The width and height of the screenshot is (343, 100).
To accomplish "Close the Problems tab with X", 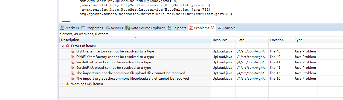I will [x=213, y=28].
